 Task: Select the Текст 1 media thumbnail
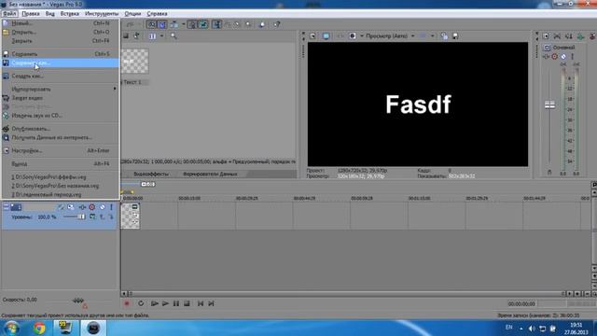(134, 62)
